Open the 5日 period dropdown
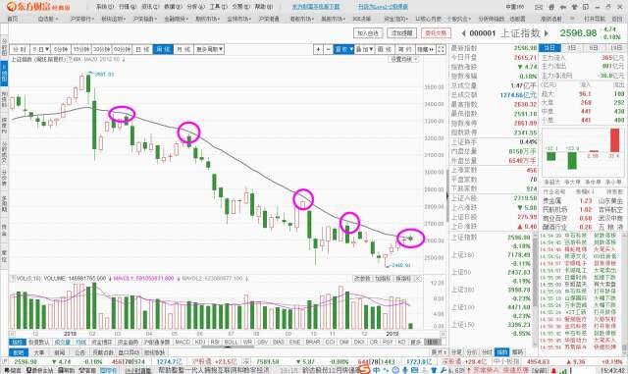Screen dimensions: 628x374 pos(40,49)
